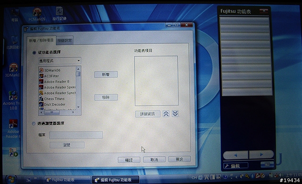Image resolution: width=302 pixels, height=184 pixels.
Task: Click the volume speaker tray icon
Action: pos(281,175)
